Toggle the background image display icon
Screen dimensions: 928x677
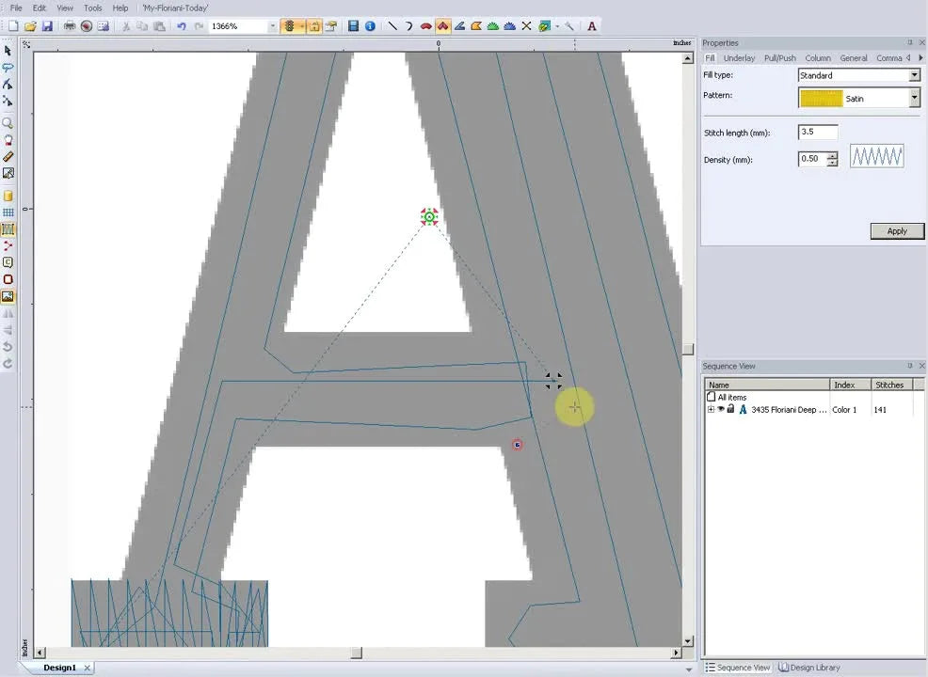coord(8,296)
